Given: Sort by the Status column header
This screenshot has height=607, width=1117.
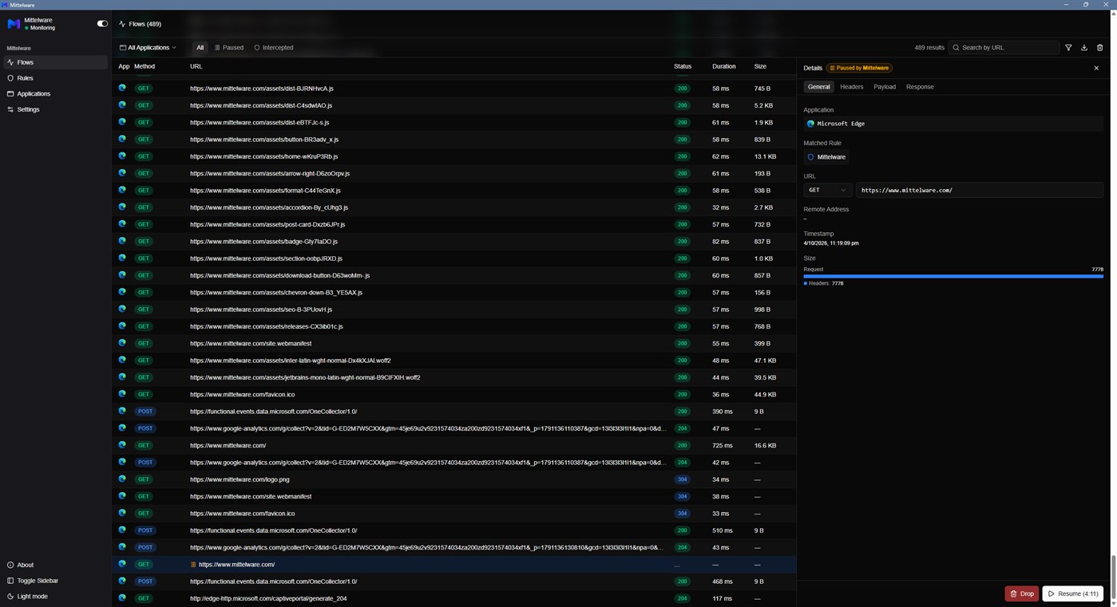Looking at the screenshot, I should pos(682,66).
